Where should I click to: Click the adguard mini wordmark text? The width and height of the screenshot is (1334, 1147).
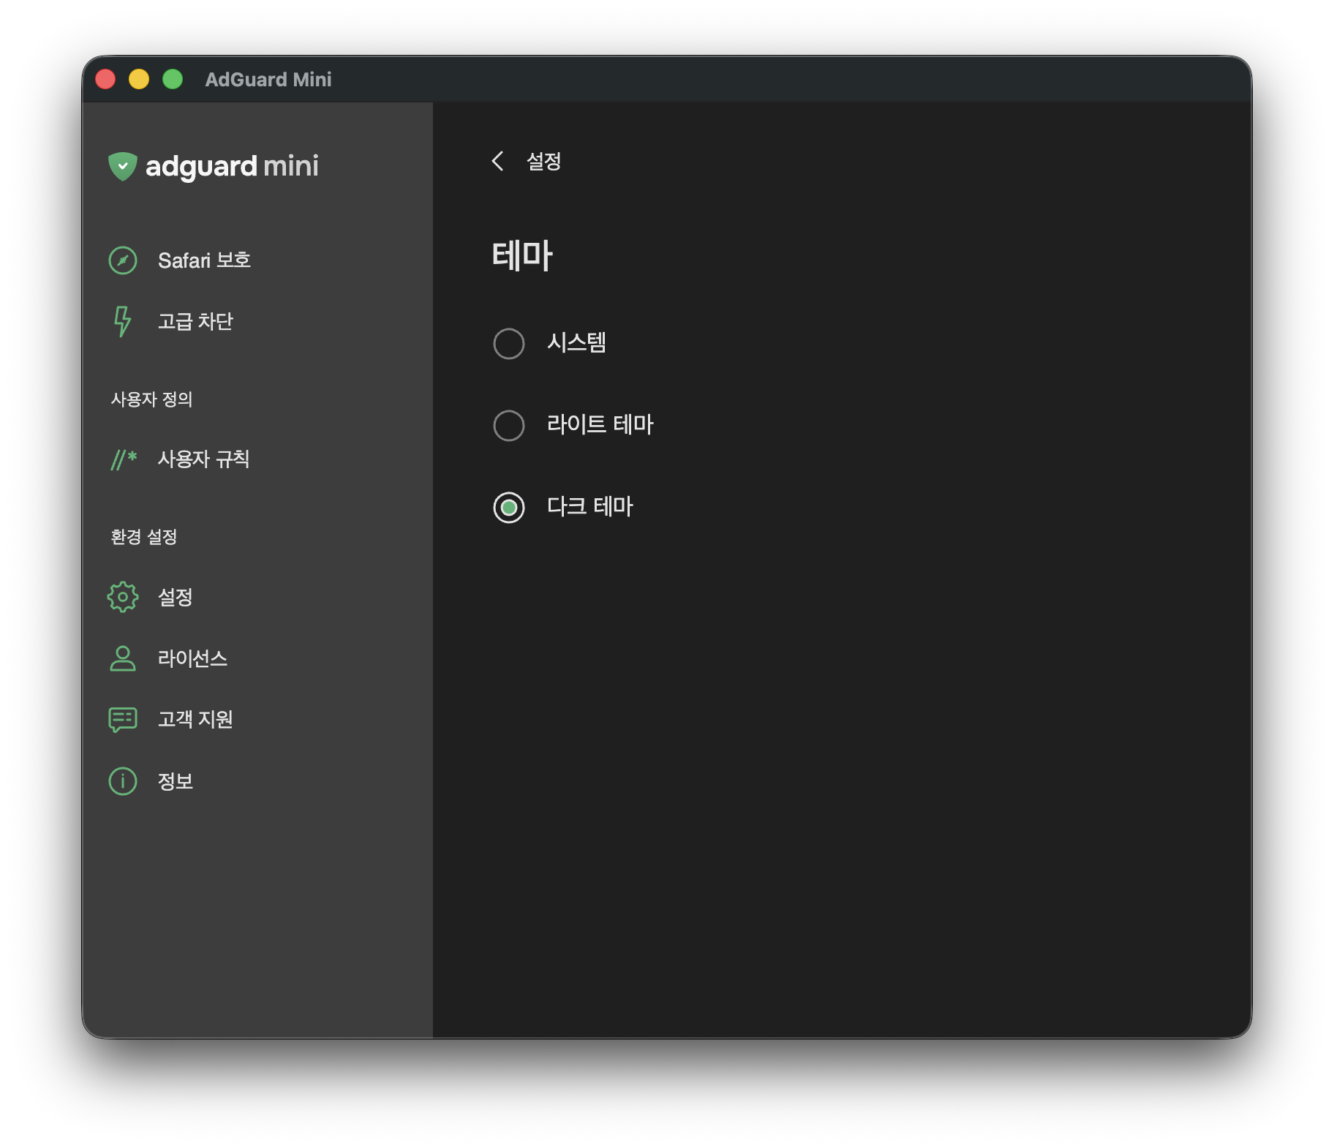click(x=232, y=167)
